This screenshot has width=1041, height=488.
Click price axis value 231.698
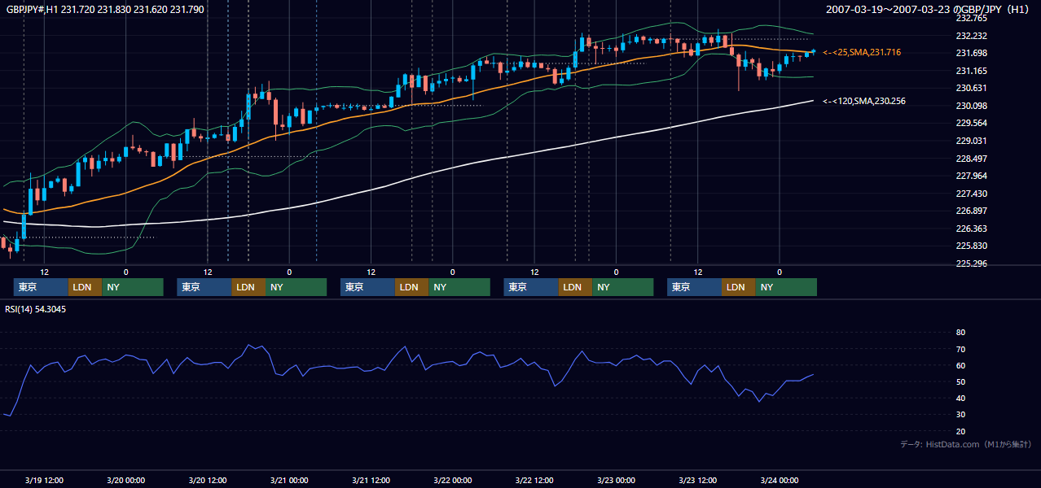click(x=971, y=53)
